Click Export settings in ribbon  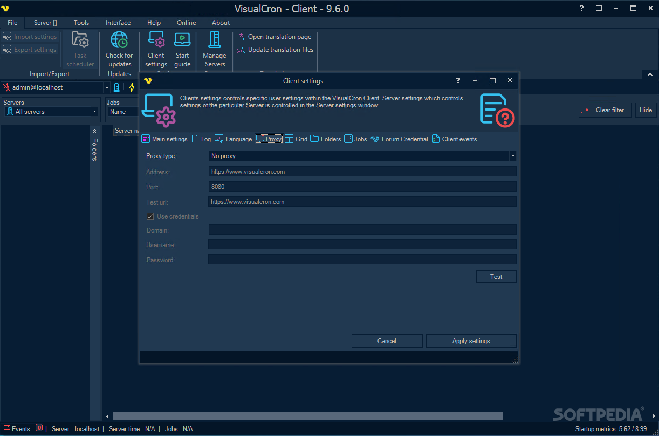point(30,50)
